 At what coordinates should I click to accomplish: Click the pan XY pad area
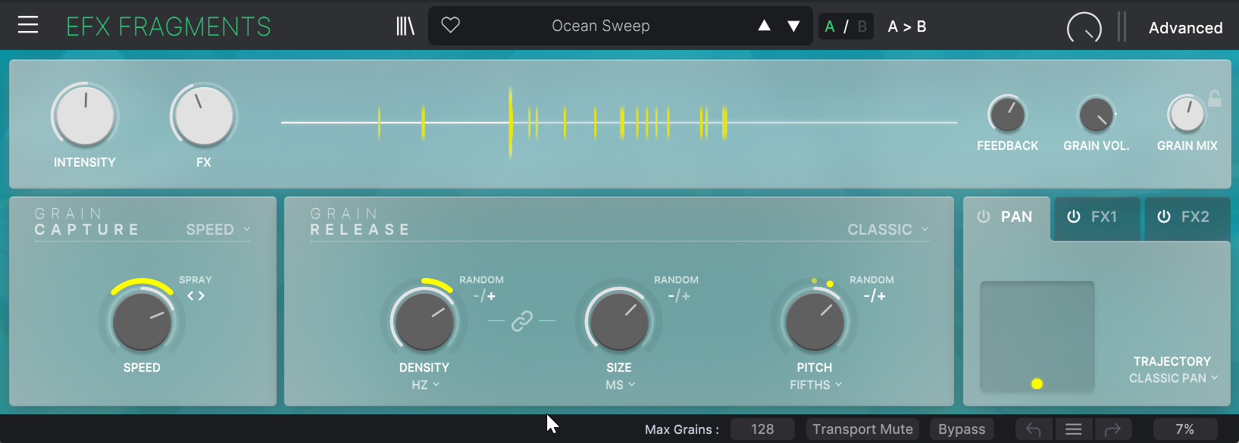1037,336
